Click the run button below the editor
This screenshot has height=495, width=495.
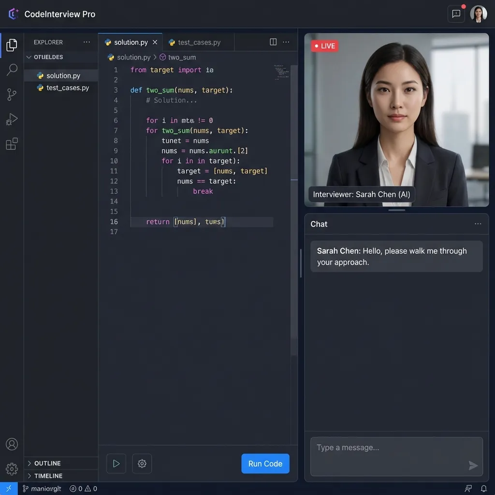click(116, 463)
